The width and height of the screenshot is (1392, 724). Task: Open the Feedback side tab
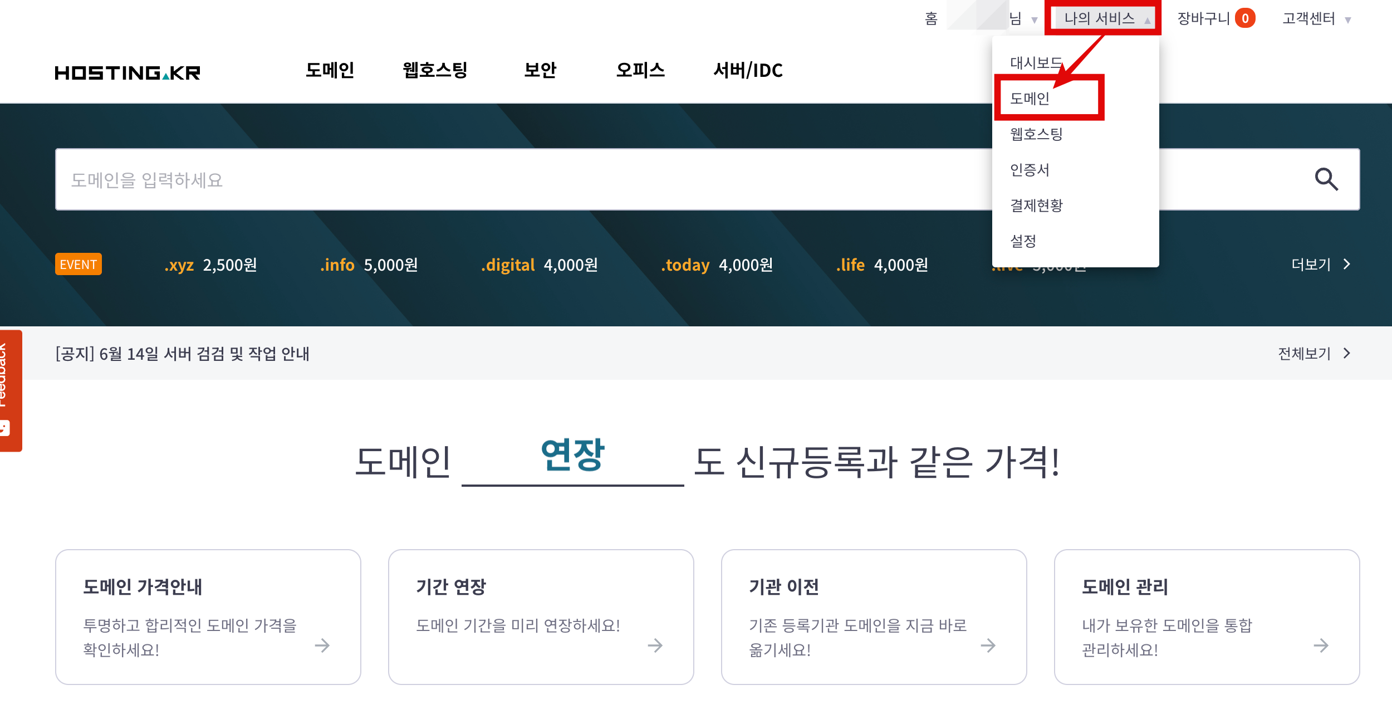point(10,390)
